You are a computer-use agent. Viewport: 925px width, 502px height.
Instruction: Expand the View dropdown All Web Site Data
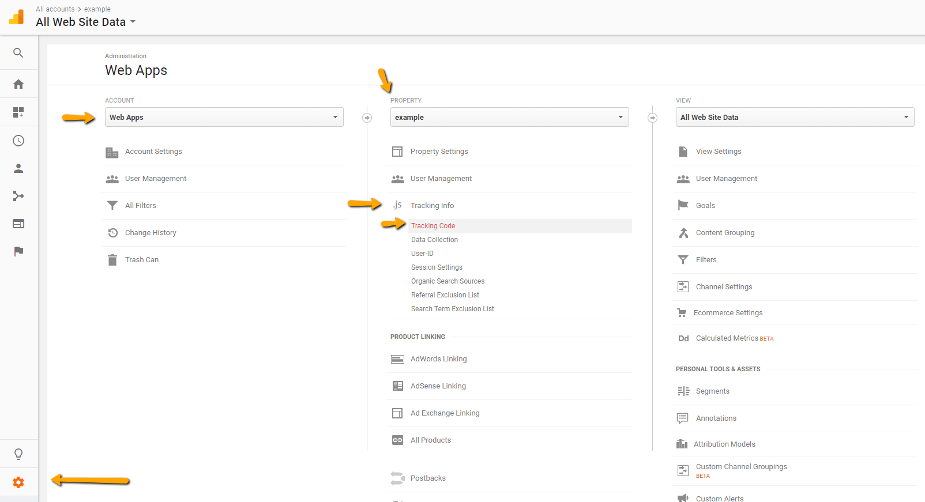[x=795, y=117]
